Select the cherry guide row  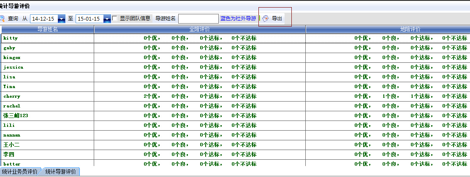click(12, 97)
